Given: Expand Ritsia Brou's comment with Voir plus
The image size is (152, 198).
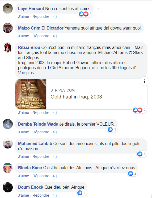Looking at the screenshot, I should click(26, 73).
